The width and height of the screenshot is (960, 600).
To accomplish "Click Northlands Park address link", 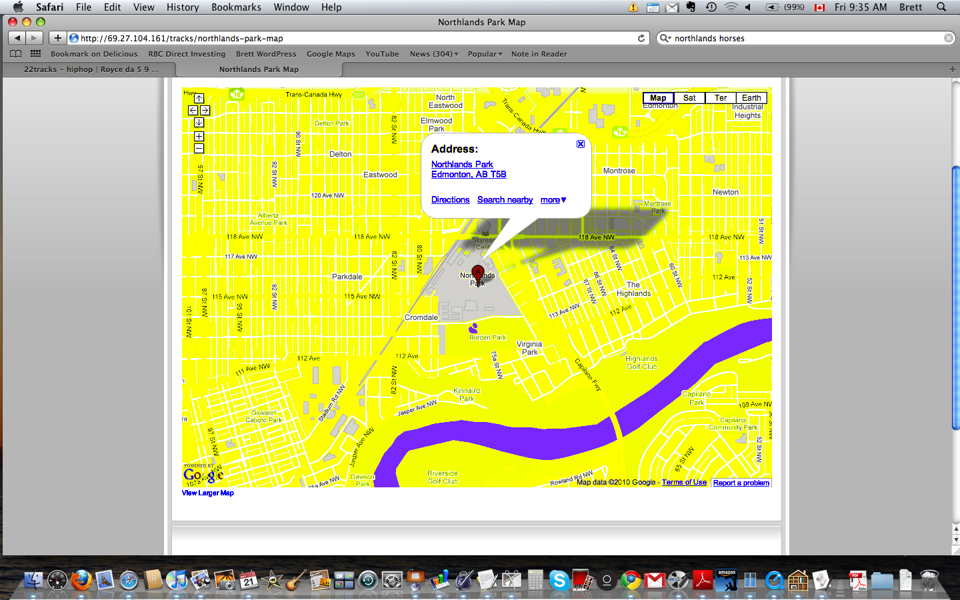I will pos(462,165).
